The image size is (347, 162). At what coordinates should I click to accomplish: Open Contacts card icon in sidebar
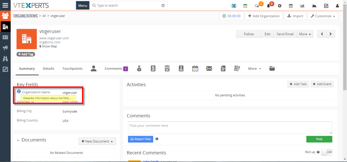5,37
